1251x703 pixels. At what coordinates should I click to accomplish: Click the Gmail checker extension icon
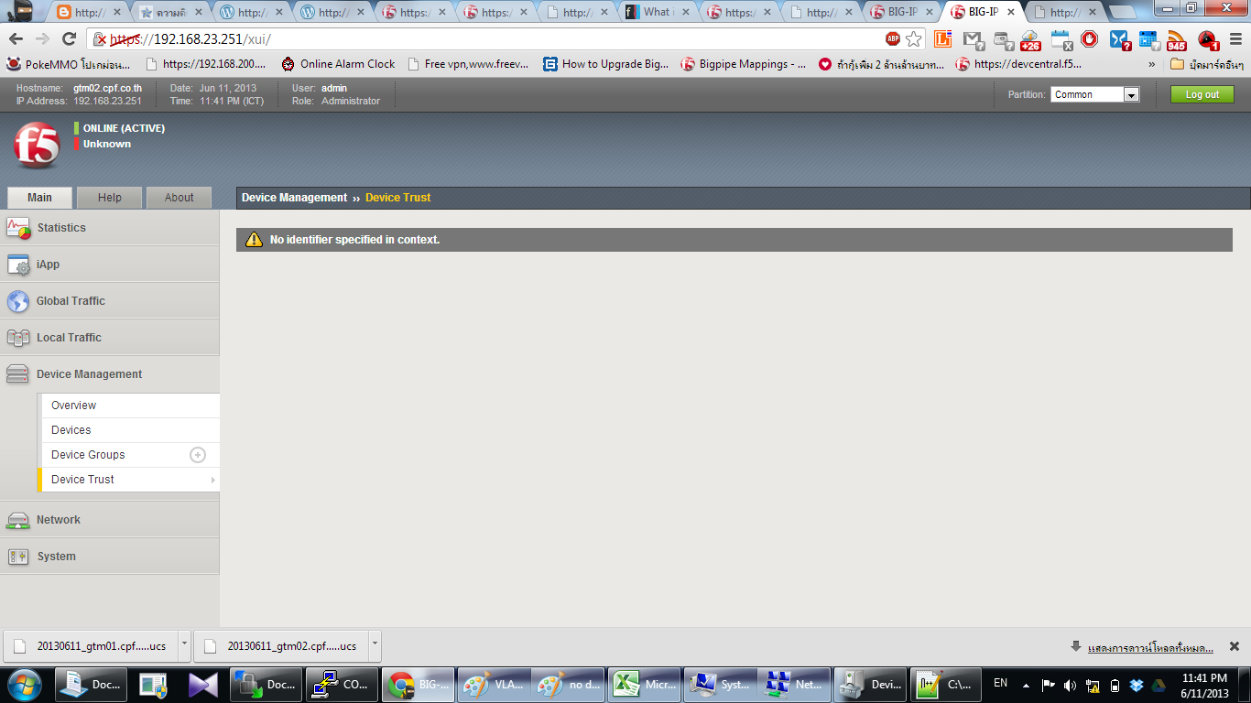[974, 39]
